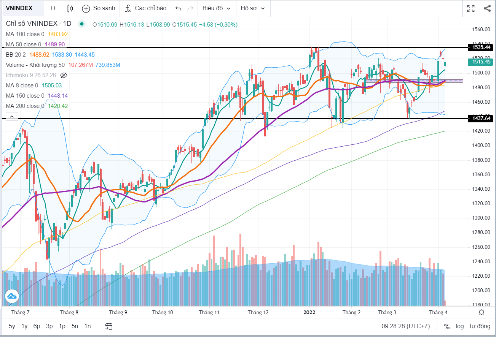Open the 'Hồ sơ' dropdown menu

(253, 8)
